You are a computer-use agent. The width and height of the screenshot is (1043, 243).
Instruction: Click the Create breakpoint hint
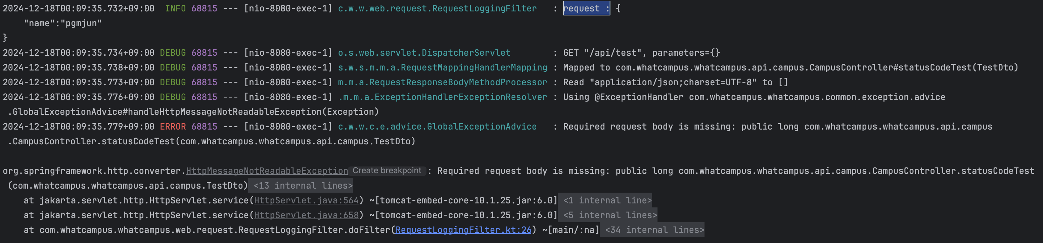click(x=387, y=171)
